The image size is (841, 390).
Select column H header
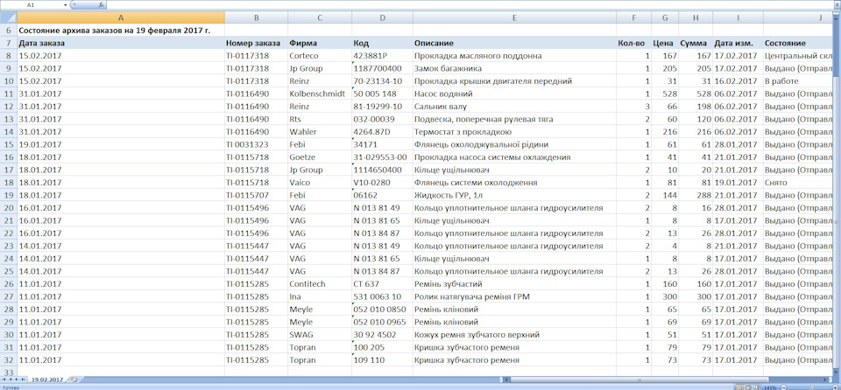pyautogui.click(x=695, y=17)
